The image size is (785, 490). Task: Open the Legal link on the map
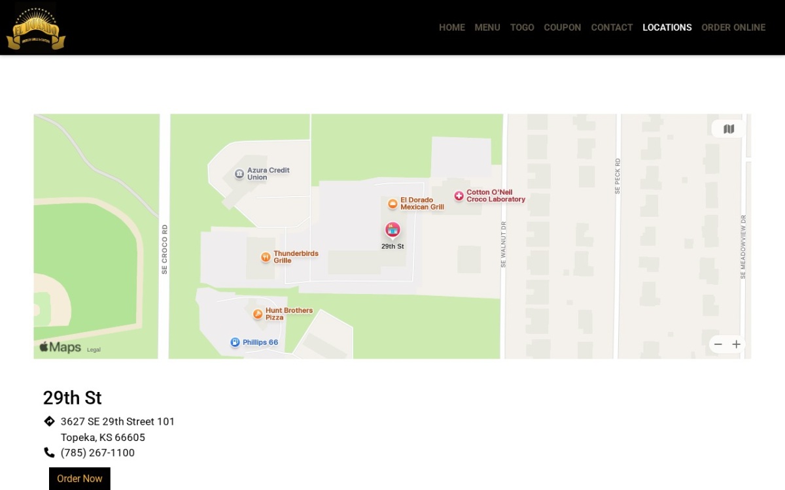(94, 350)
